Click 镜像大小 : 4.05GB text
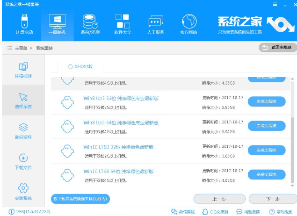Image resolution: width=297 pixels, height=216 pixels. 218,180
